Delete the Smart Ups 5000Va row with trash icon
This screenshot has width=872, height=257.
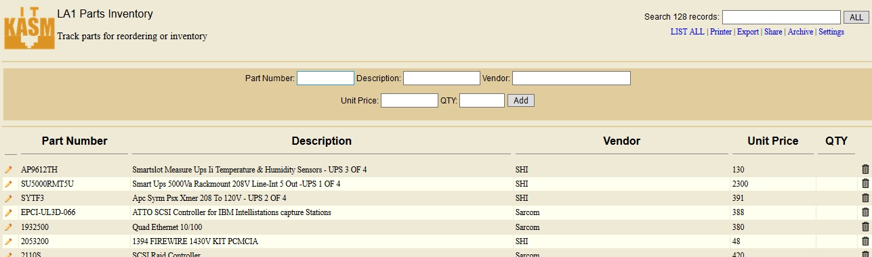point(865,183)
